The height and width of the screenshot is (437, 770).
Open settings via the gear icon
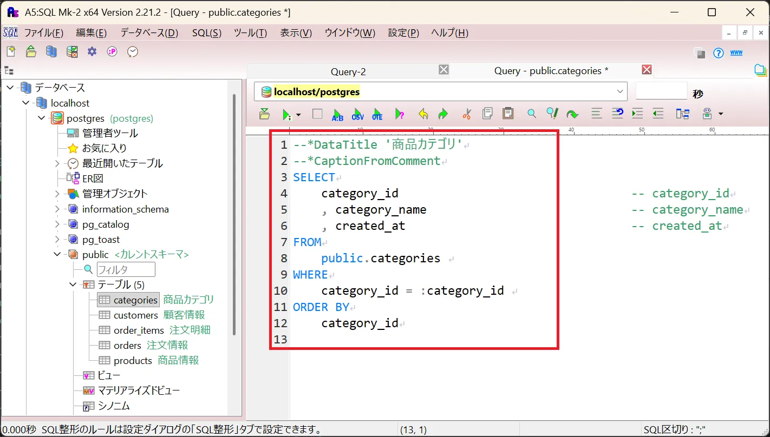coord(92,51)
